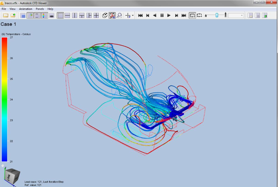Toggle the color legend display button
The height and width of the screenshot is (187, 278).
[44, 15]
